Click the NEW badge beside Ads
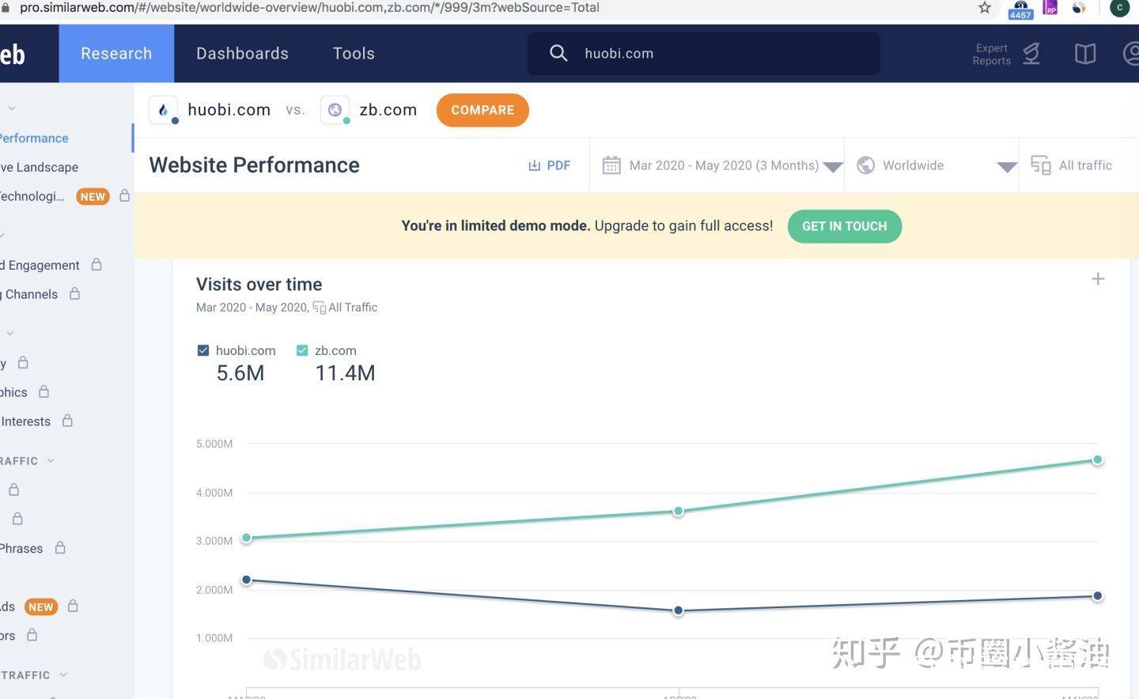The image size is (1139, 699). 41,606
